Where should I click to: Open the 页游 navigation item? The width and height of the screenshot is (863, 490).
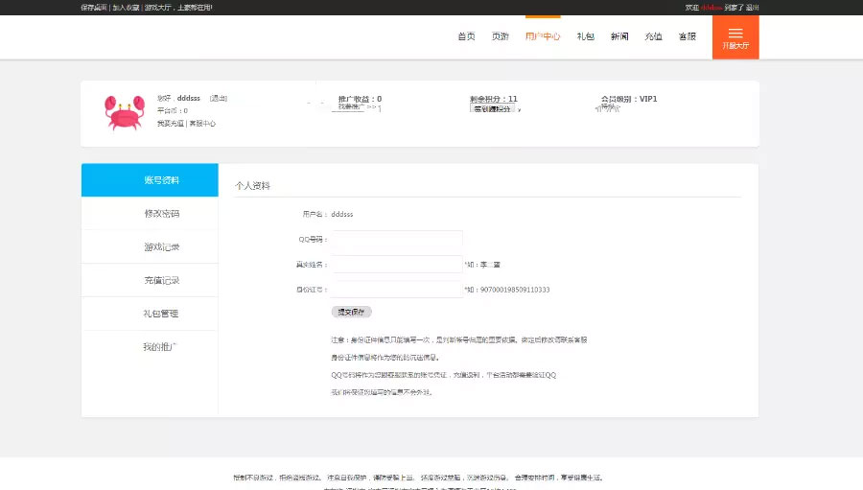[501, 36]
